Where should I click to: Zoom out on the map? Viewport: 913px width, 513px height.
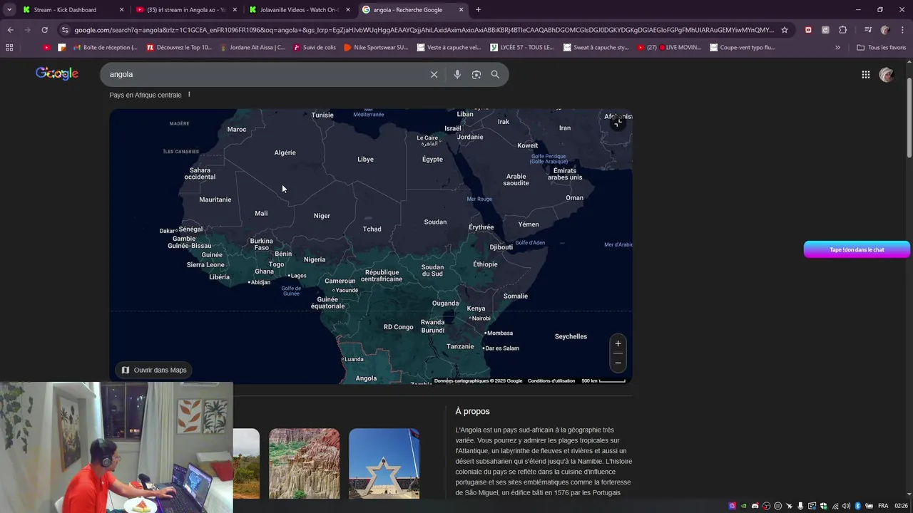click(618, 363)
